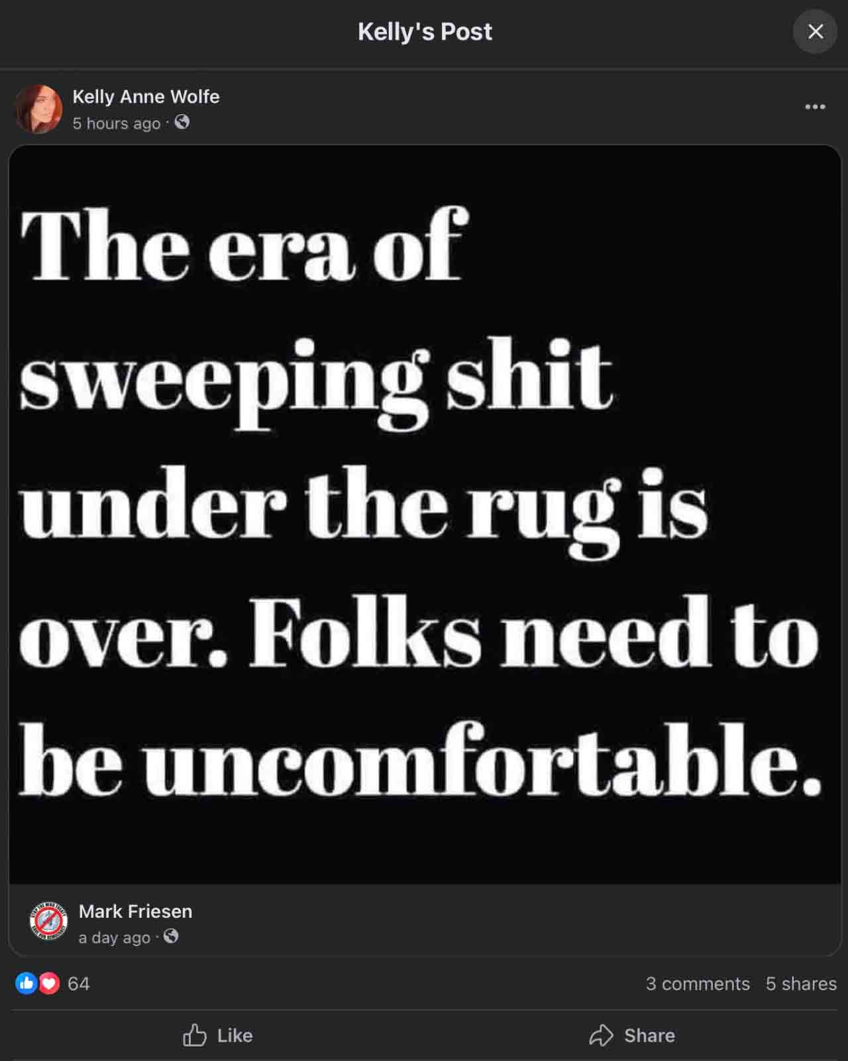Open the three-dot post options menu
The image size is (848, 1061).
815,107
